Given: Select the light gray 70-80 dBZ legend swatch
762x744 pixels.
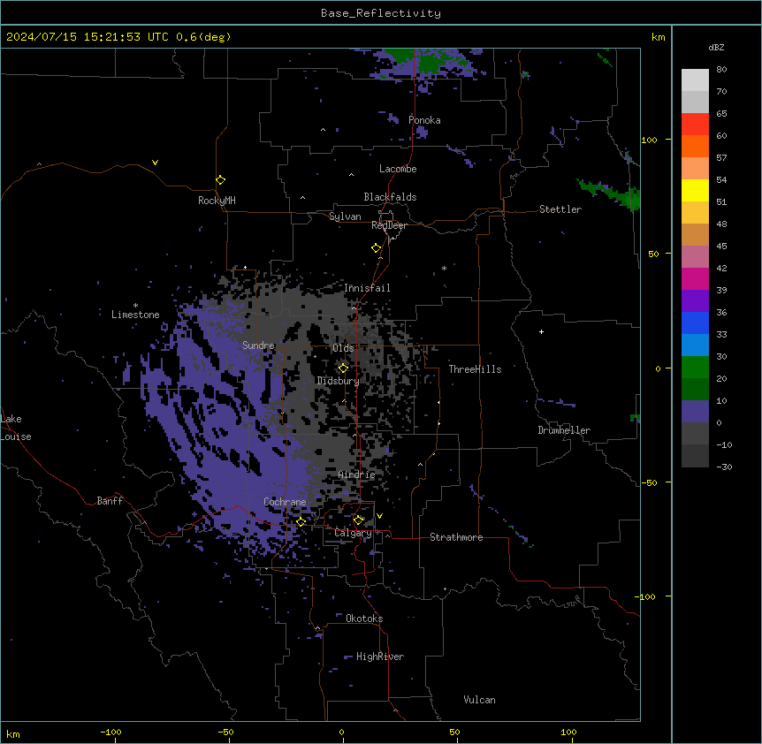Looking at the screenshot, I should [695, 80].
